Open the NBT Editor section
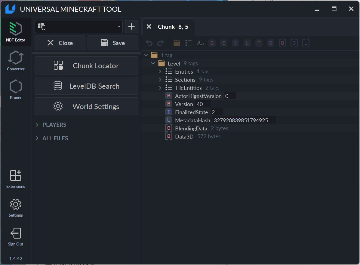 [16, 32]
